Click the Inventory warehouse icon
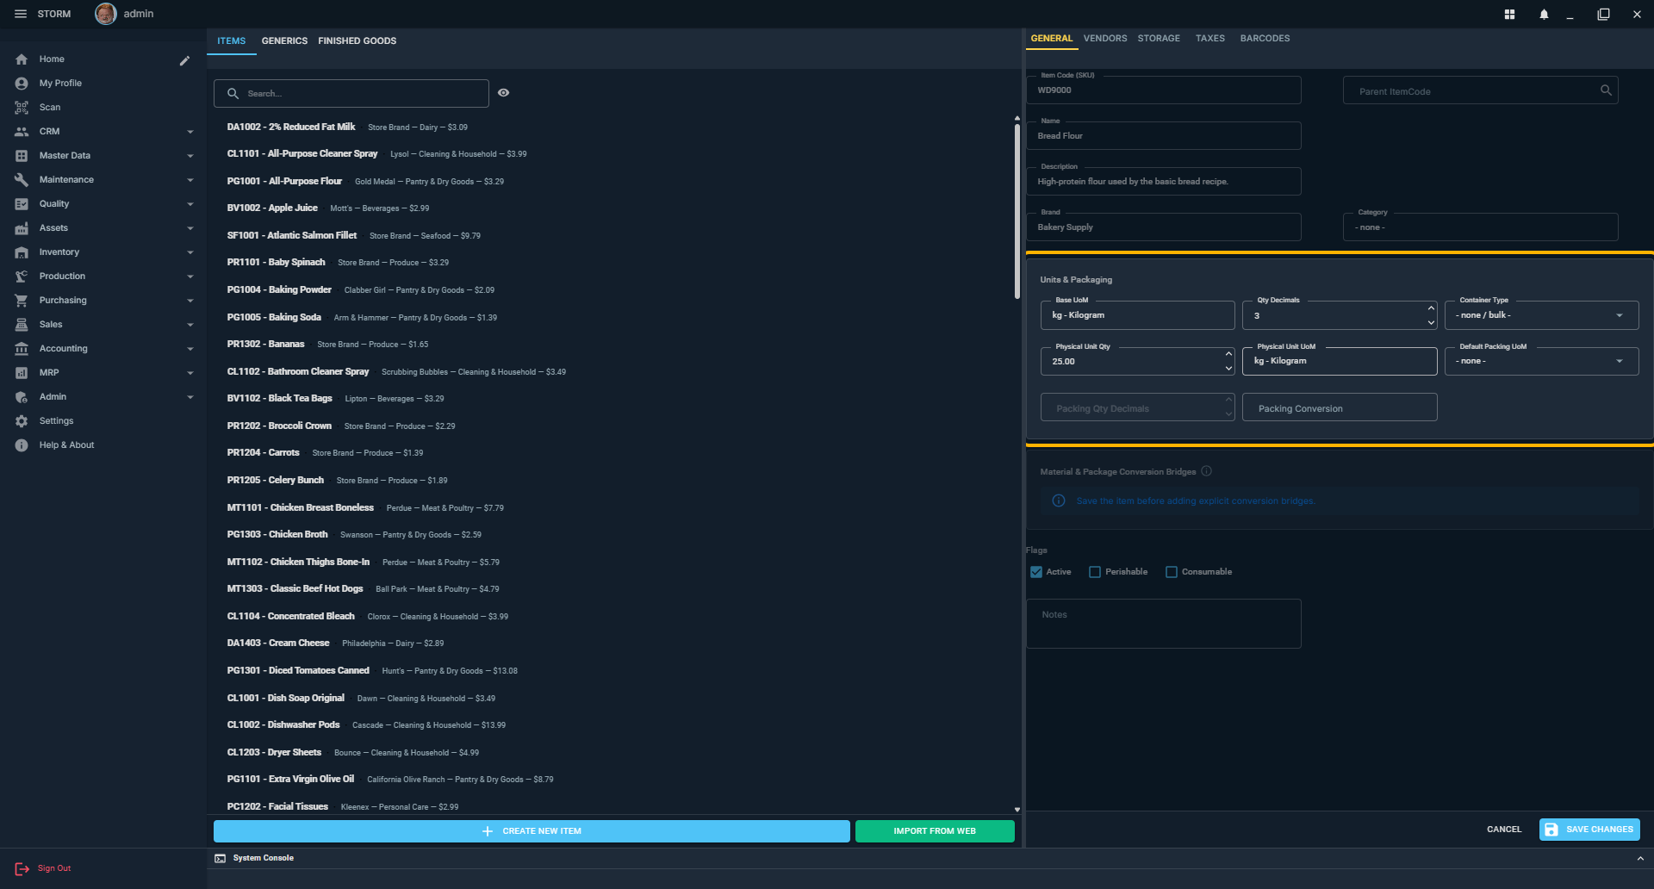The height and width of the screenshot is (889, 1654). (x=22, y=252)
